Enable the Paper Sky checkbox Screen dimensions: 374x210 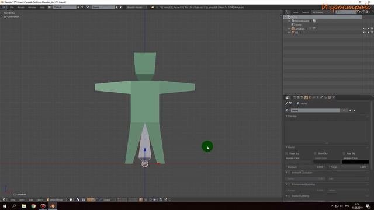click(287, 153)
